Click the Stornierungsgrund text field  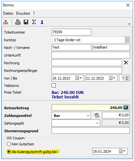coord(91,131)
